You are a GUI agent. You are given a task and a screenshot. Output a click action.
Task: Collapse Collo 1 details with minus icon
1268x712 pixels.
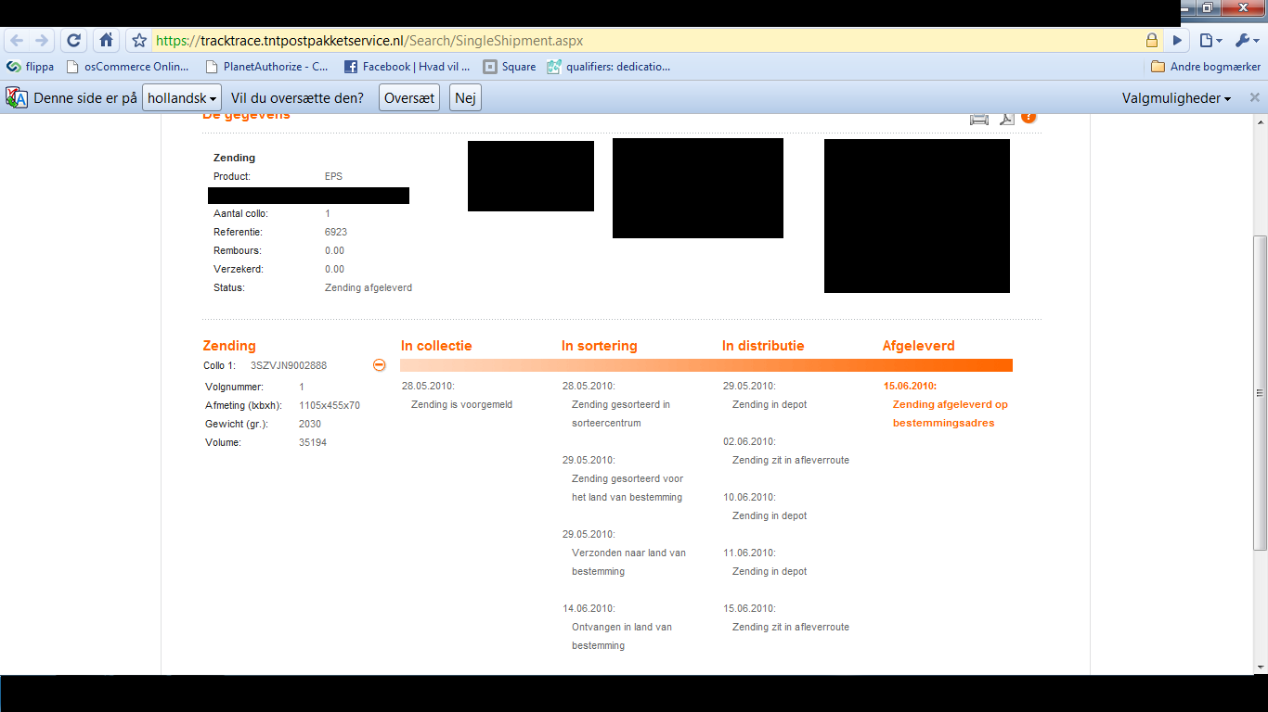[379, 365]
